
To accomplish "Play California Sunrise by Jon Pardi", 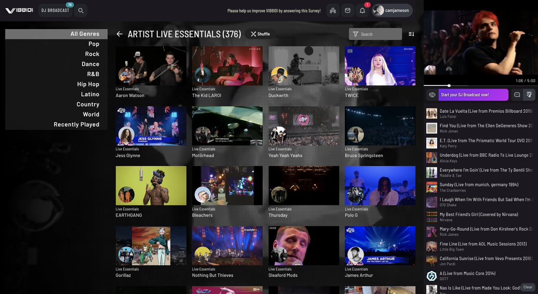I will click(481, 261).
